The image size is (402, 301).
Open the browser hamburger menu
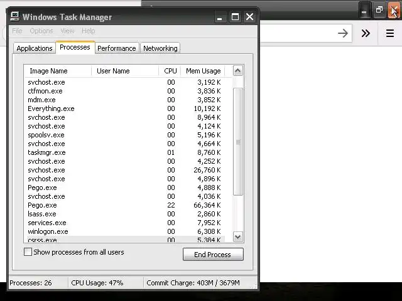click(390, 33)
